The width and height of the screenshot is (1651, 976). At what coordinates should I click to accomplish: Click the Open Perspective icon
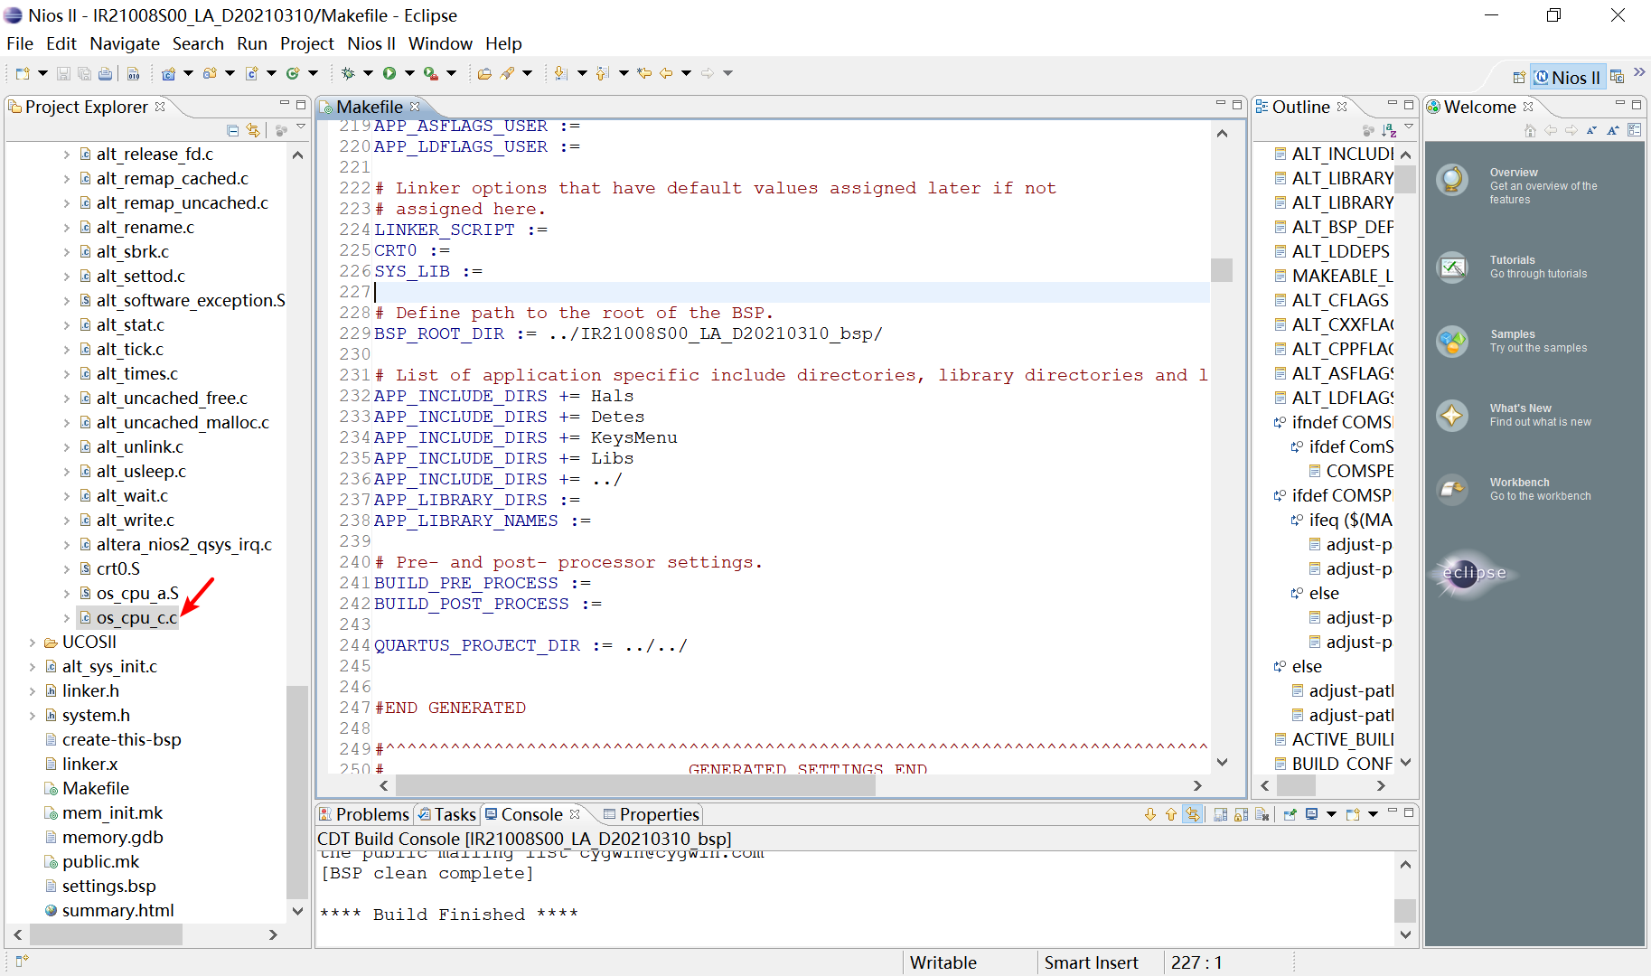tap(1519, 78)
